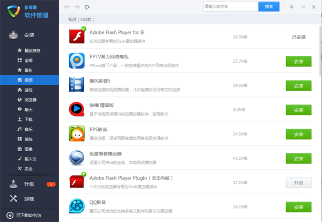Click the software name search field
322x222 pixels.
pyautogui.click(x=231, y=6)
